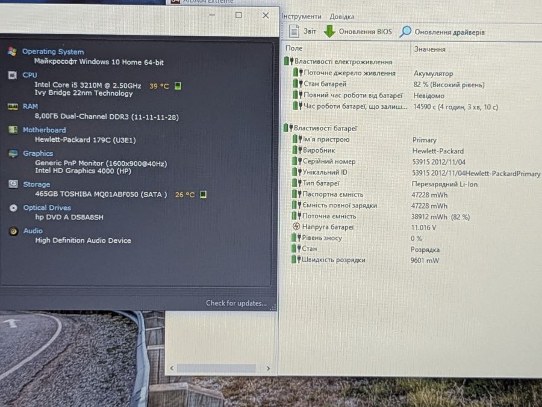This screenshot has width=542, height=407.
Task: Open the Operating System section in Speccy
Action: [x=53, y=52]
